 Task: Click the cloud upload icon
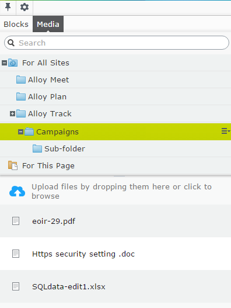[x=17, y=191]
